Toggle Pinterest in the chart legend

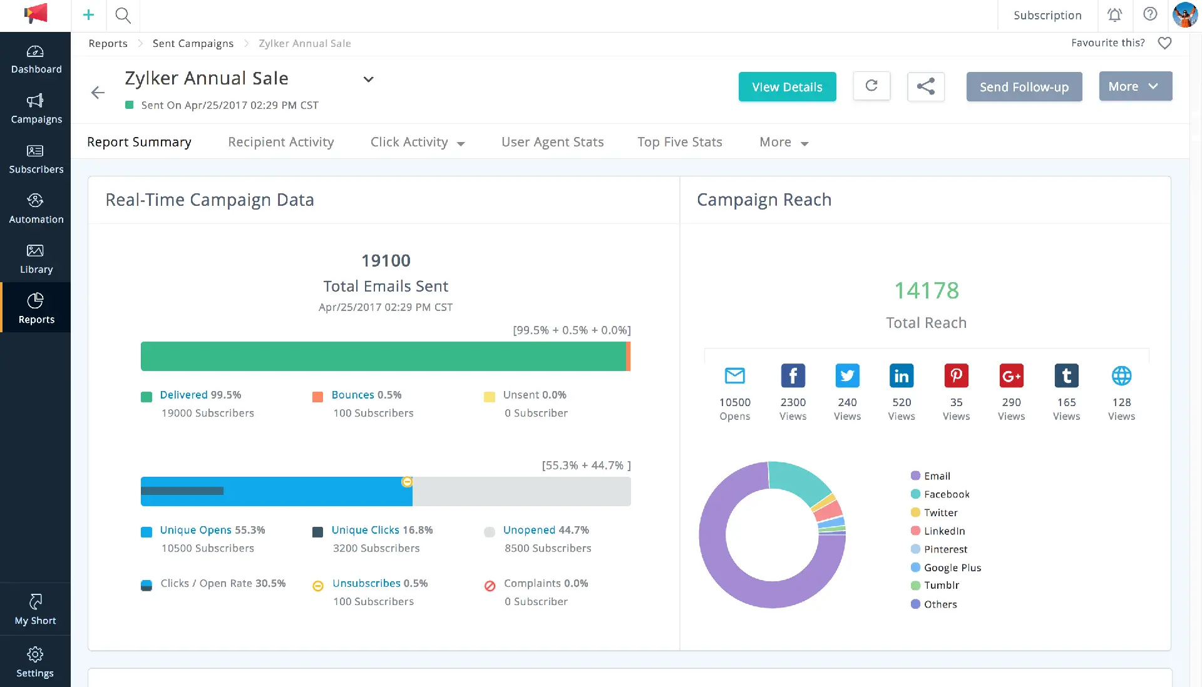tap(939, 549)
